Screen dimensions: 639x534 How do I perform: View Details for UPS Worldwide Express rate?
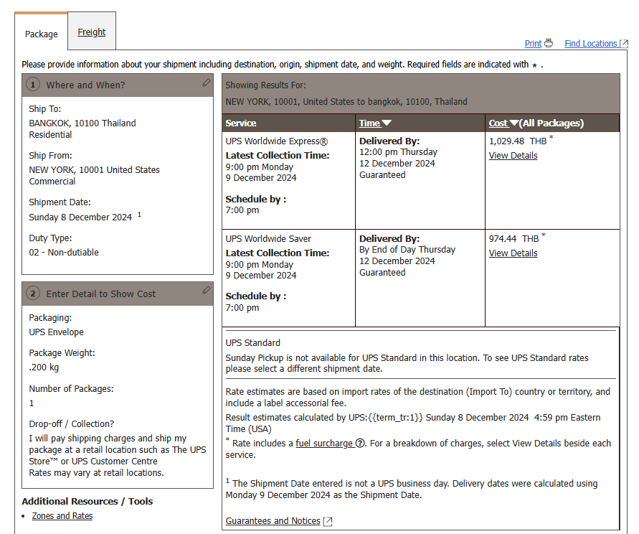pos(513,156)
